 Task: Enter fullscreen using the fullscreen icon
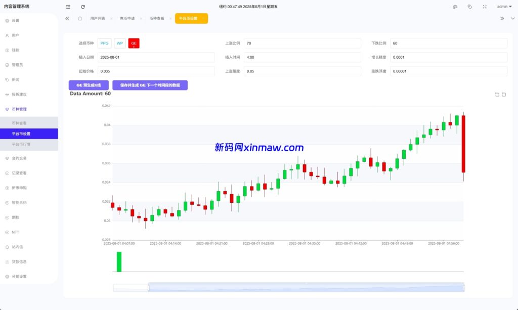pyautogui.click(x=485, y=7)
